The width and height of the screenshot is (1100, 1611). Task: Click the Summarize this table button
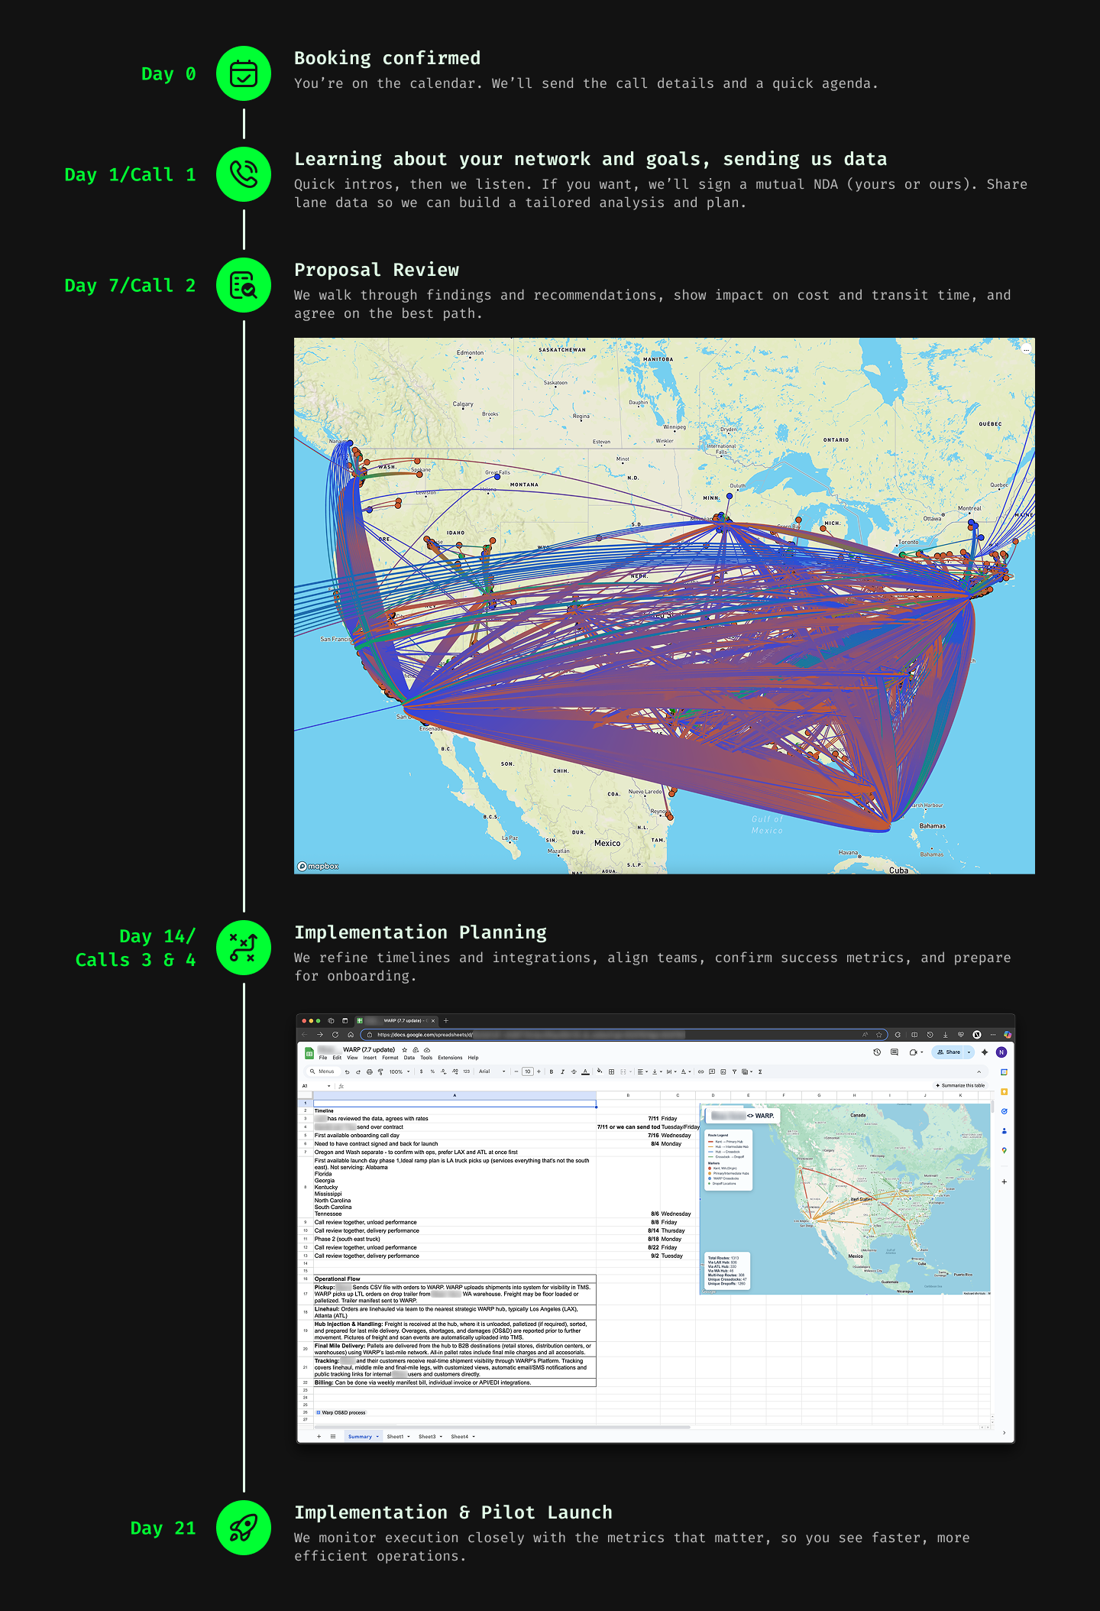960,1085
